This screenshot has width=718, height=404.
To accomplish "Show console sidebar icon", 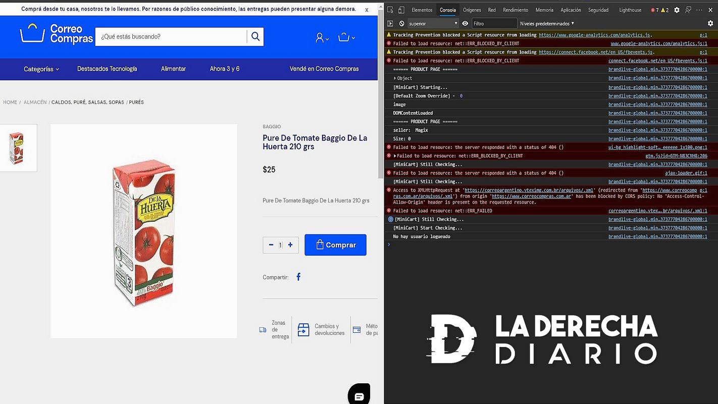I will pyautogui.click(x=390, y=23).
